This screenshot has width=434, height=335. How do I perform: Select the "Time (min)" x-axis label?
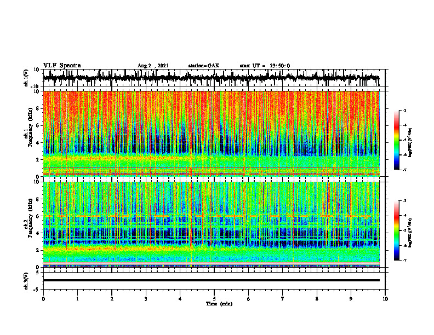point(219,304)
